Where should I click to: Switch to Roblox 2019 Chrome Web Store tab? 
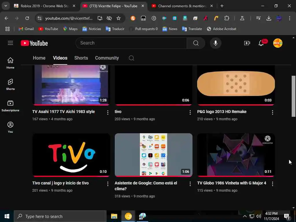[44, 6]
